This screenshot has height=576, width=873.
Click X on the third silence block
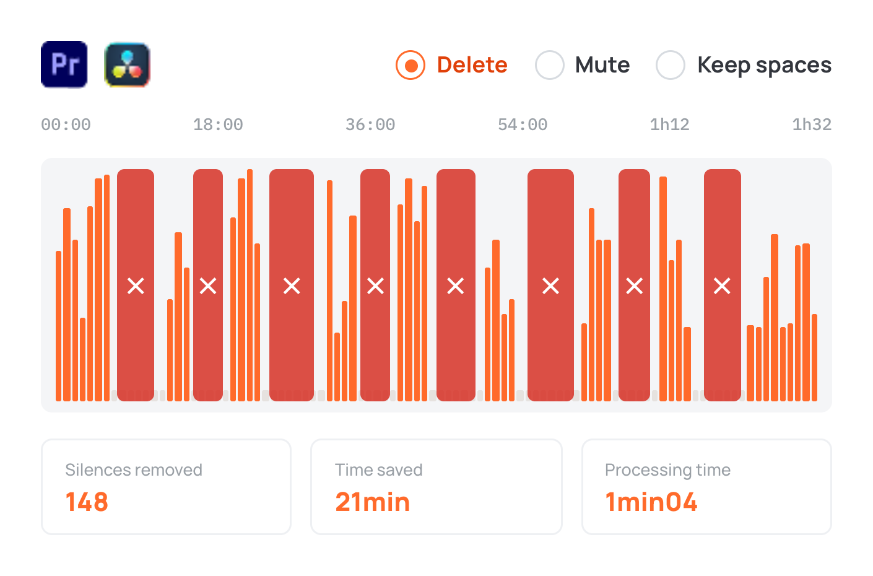[292, 286]
